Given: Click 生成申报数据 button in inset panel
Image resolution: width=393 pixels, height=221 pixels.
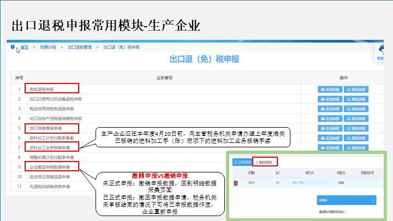Looking at the screenshot, I should (x=242, y=163).
